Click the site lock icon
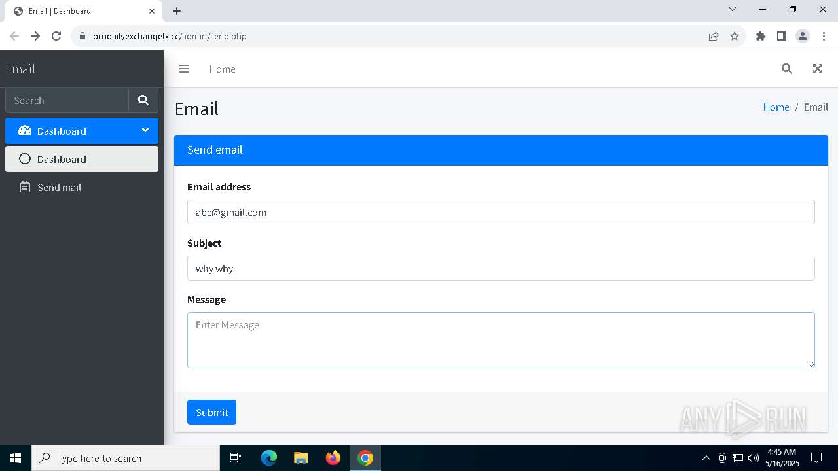Viewport: 838px width, 471px height. (x=82, y=36)
